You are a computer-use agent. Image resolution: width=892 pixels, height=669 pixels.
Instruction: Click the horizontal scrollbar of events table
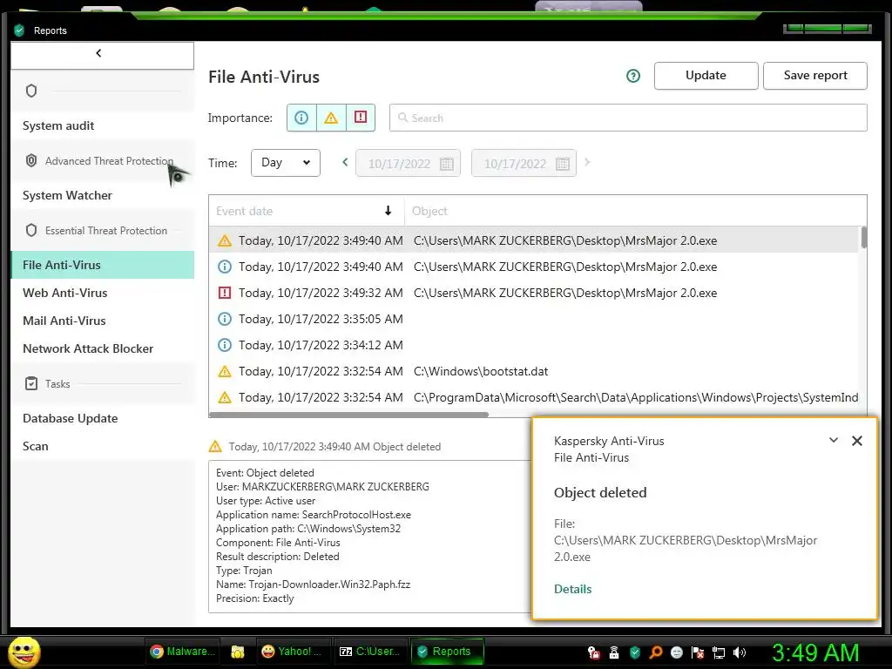(348, 415)
